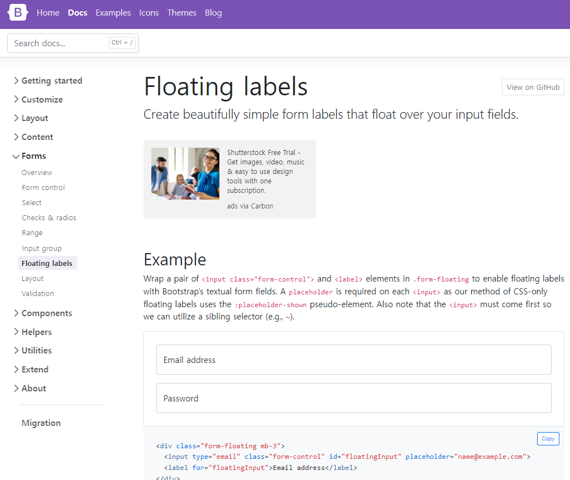Expand the Customize sidebar section
This screenshot has width=570, height=480.
[x=38, y=99]
